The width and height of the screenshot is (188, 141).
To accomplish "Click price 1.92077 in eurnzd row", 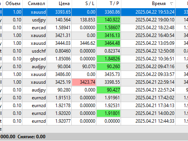I will 63,121.
